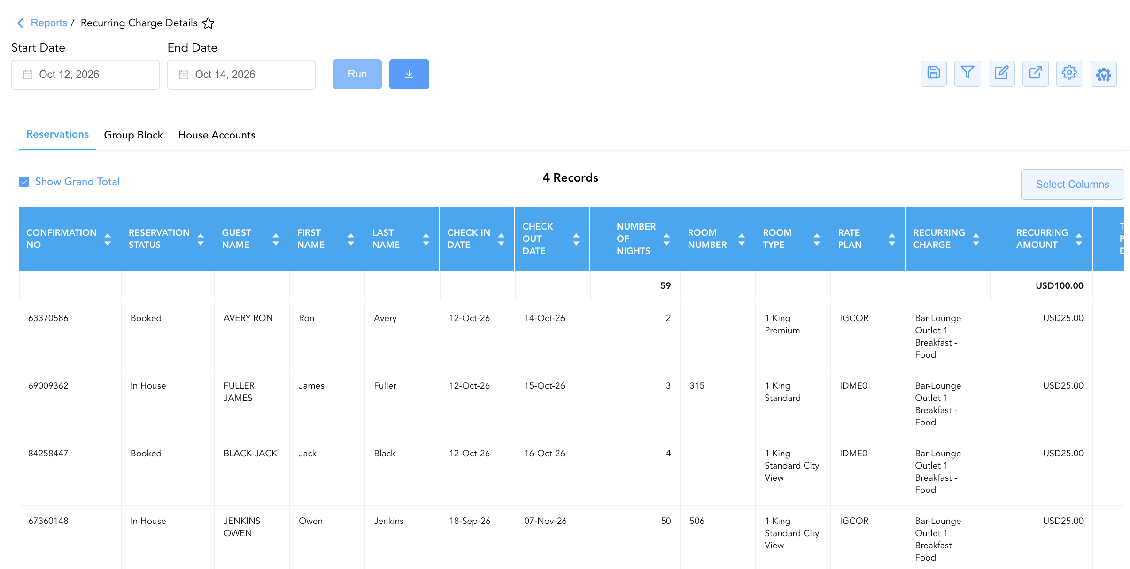Image resolution: width=1130 pixels, height=569 pixels.
Task: Open settings with the outlined gear icon
Action: click(x=1069, y=73)
